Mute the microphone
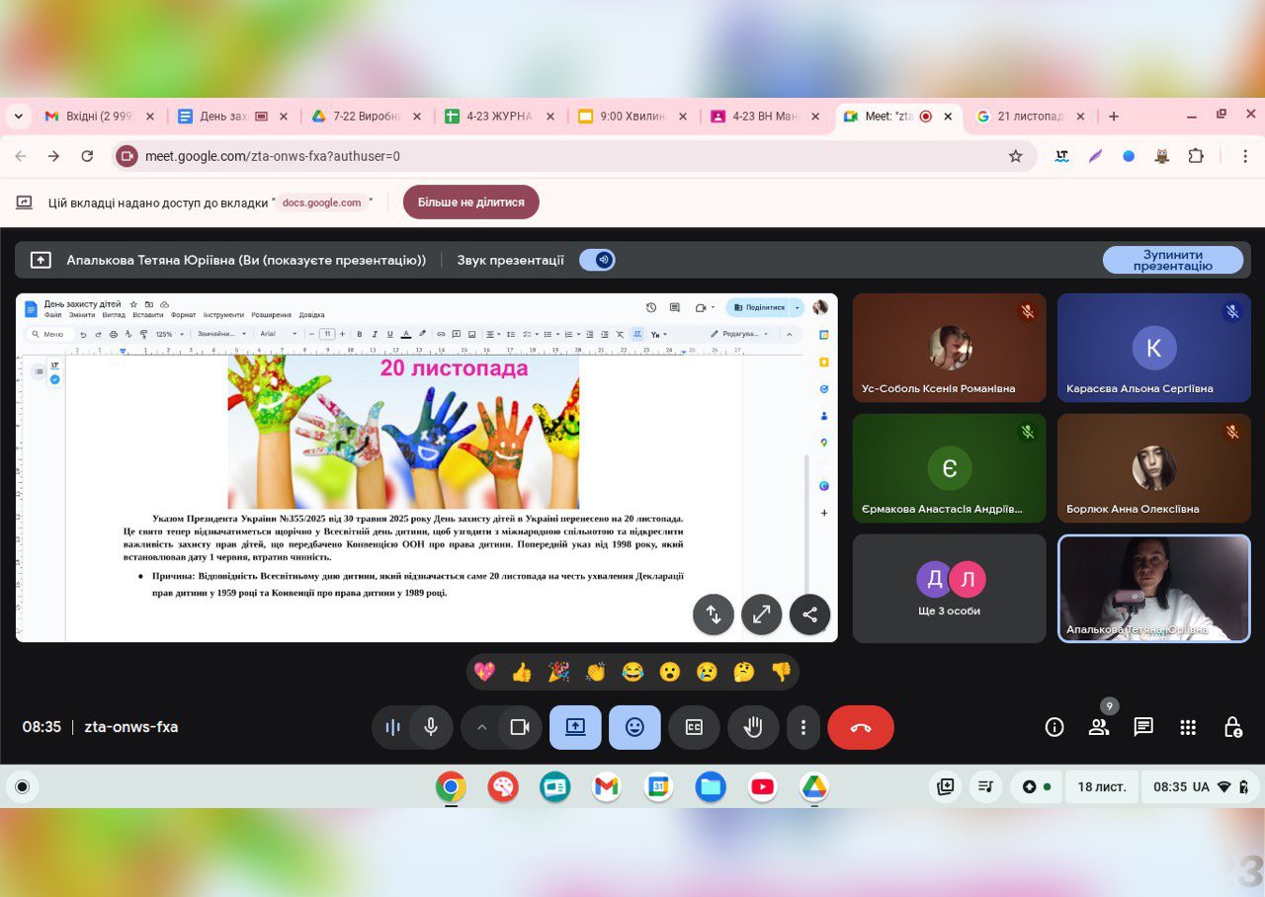Viewport: 1265px width, 897px height. tap(431, 728)
